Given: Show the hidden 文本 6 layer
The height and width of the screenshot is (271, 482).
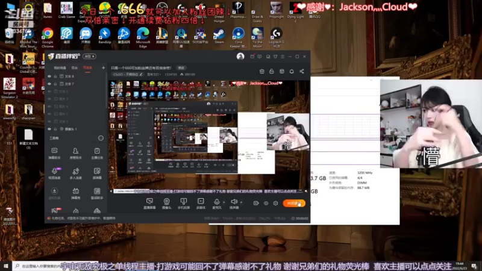Looking at the screenshot, I should (x=49, y=92).
